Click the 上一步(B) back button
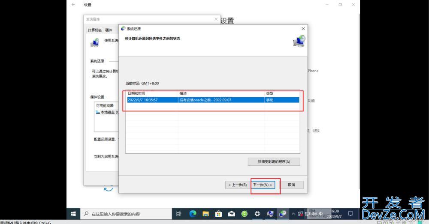The image size is (429, 224). click(237, 185)
